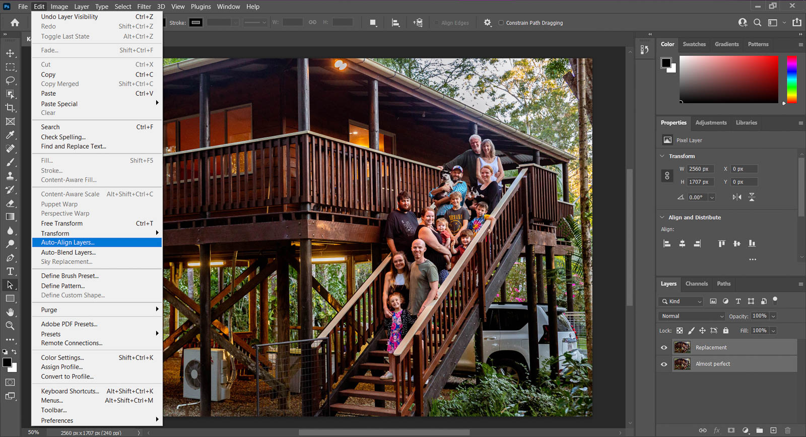Screen dimensions: 806x437
Task: Hide the Replacement layer
Action: pos(664,347)
